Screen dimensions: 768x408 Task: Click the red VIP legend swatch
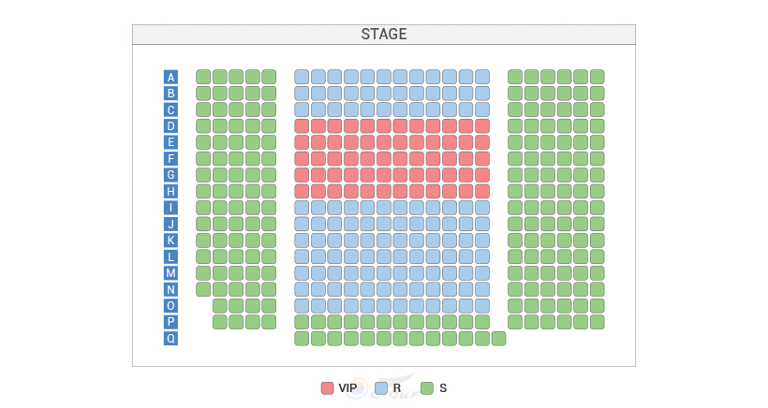click(x=327, y=388)
